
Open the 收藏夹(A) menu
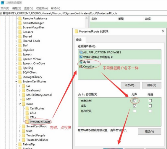pyautogui.click(x=42, y=8)
